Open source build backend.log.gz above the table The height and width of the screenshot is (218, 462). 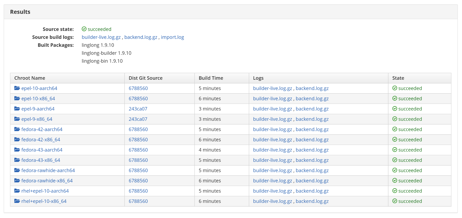(x=141, y=37)
